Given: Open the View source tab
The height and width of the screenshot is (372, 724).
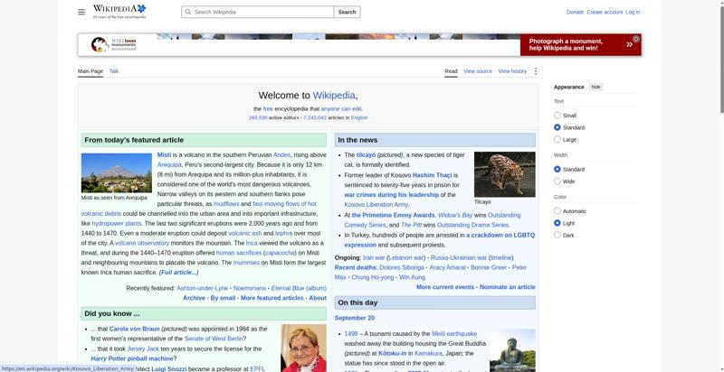Looking at the screenshot, I should pos(478,71).
